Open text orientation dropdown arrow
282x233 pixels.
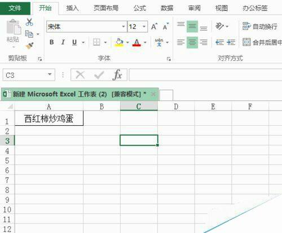(227, 27)
